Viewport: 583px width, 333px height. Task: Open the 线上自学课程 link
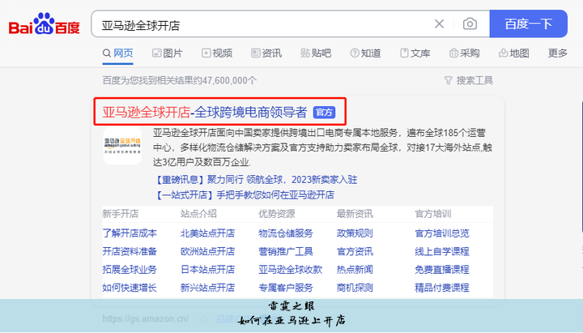(x=442, y=251)
